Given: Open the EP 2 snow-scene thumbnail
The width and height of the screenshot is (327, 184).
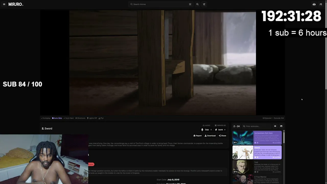Looking at the screenshot, I should tap(243, 152).
